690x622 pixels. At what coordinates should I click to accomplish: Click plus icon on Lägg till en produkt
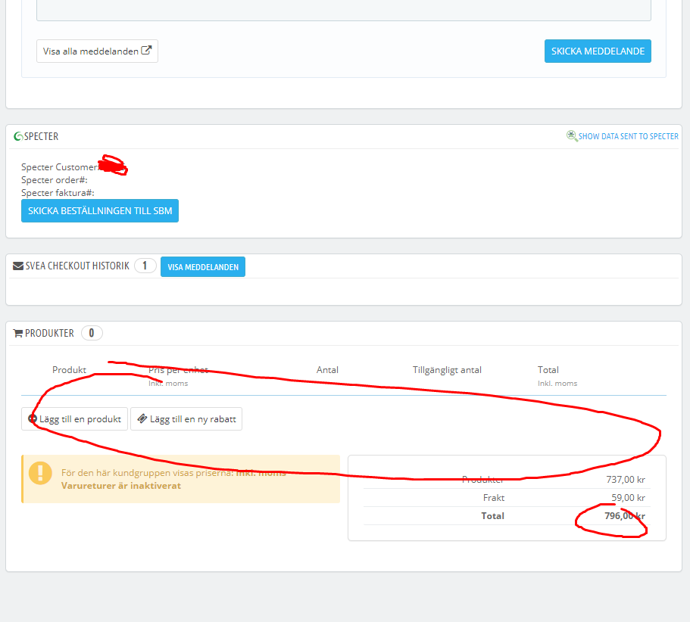33,418
